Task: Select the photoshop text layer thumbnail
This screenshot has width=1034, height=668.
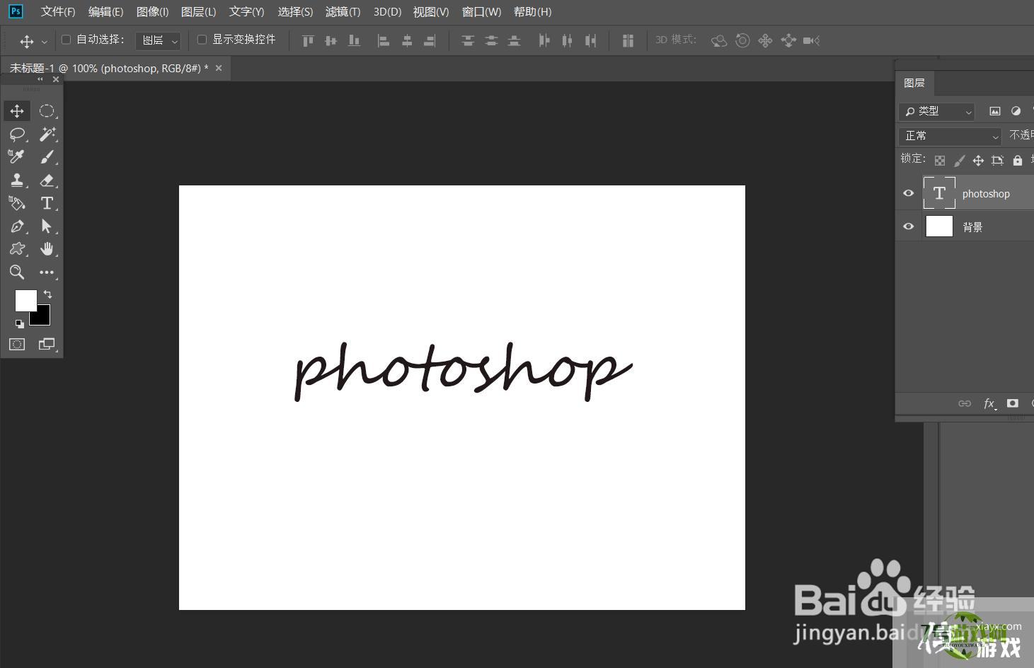Action: (939, 193)
